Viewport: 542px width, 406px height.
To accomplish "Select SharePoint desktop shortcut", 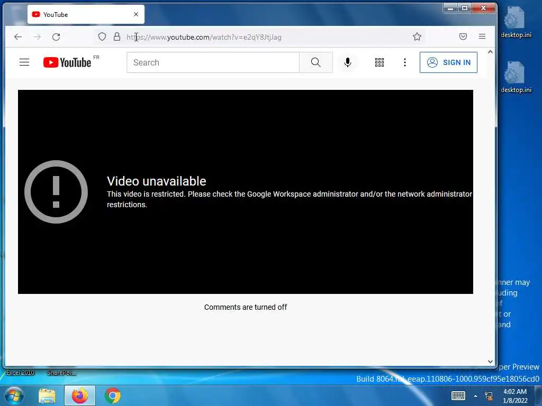I will (x=61, y=373).
